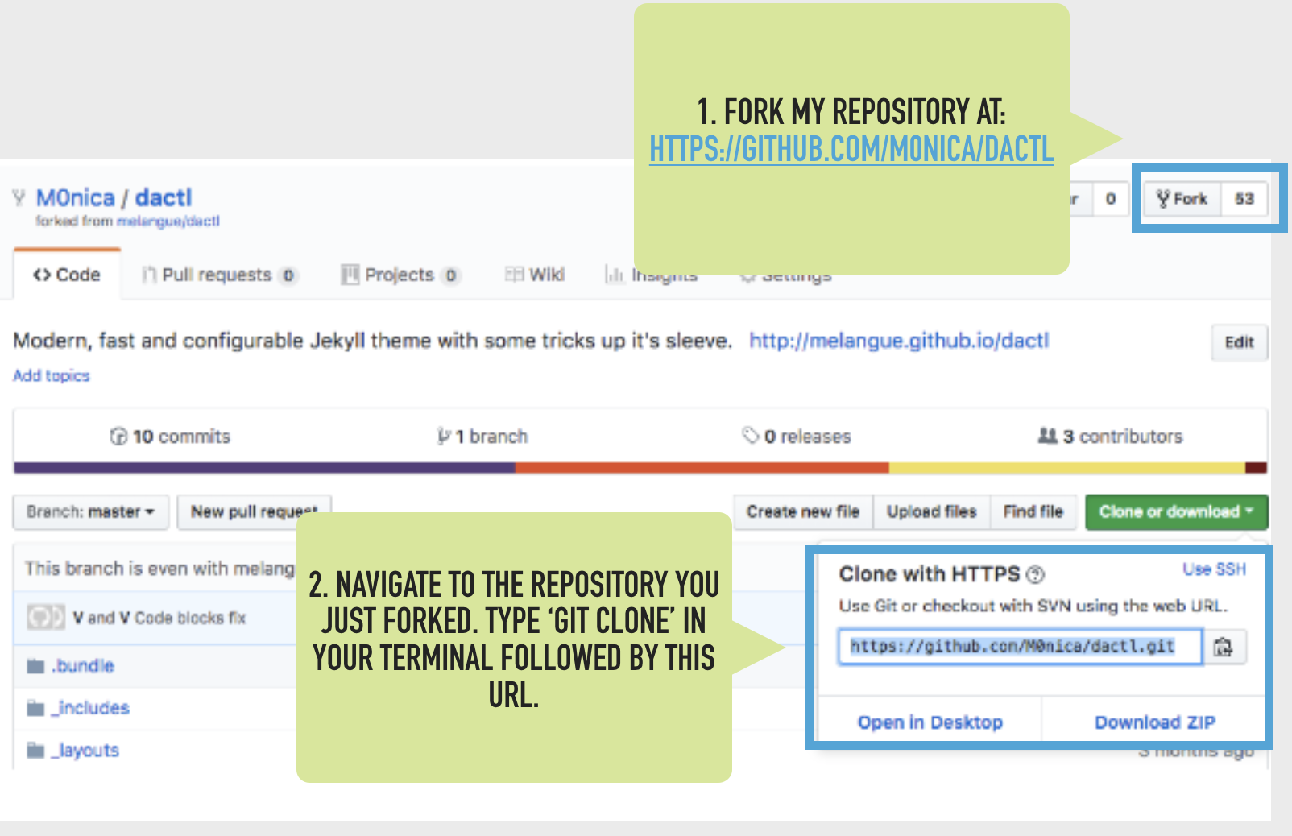Viewport: 1292px width, 836px height.
Task: Click the Clone with HTTPS help icon
Action: [1036, 574]
